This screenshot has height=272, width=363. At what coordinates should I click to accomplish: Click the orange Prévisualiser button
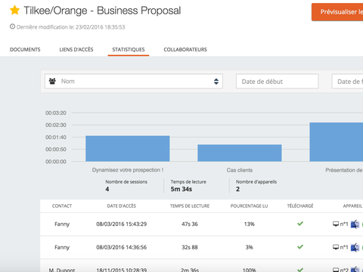(337, 12)
